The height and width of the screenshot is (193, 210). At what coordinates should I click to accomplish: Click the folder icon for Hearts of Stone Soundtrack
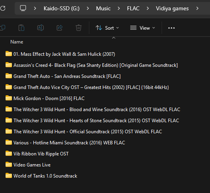tap(9, 120)
